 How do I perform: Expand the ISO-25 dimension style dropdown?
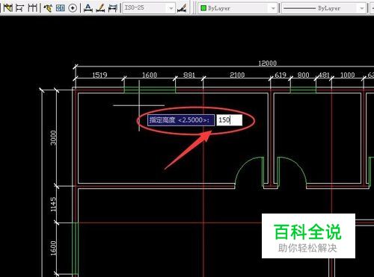point(171,8)
